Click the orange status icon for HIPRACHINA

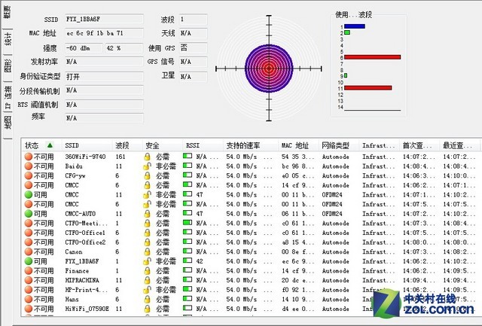[x=29, y=280]
